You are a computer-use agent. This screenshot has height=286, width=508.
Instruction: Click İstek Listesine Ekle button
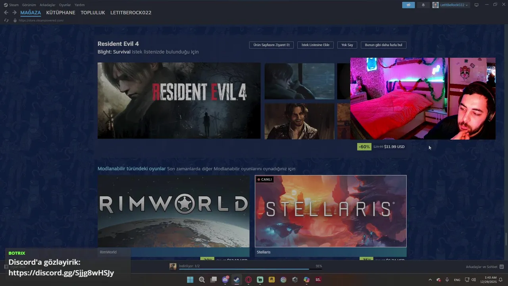(316, 45)
